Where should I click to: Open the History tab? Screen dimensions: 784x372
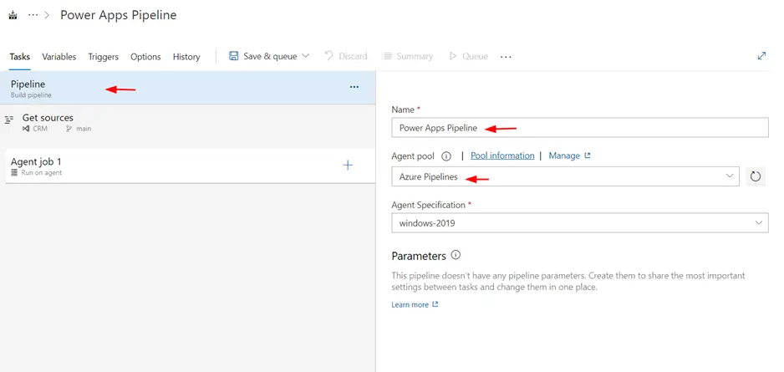(186, 57)
